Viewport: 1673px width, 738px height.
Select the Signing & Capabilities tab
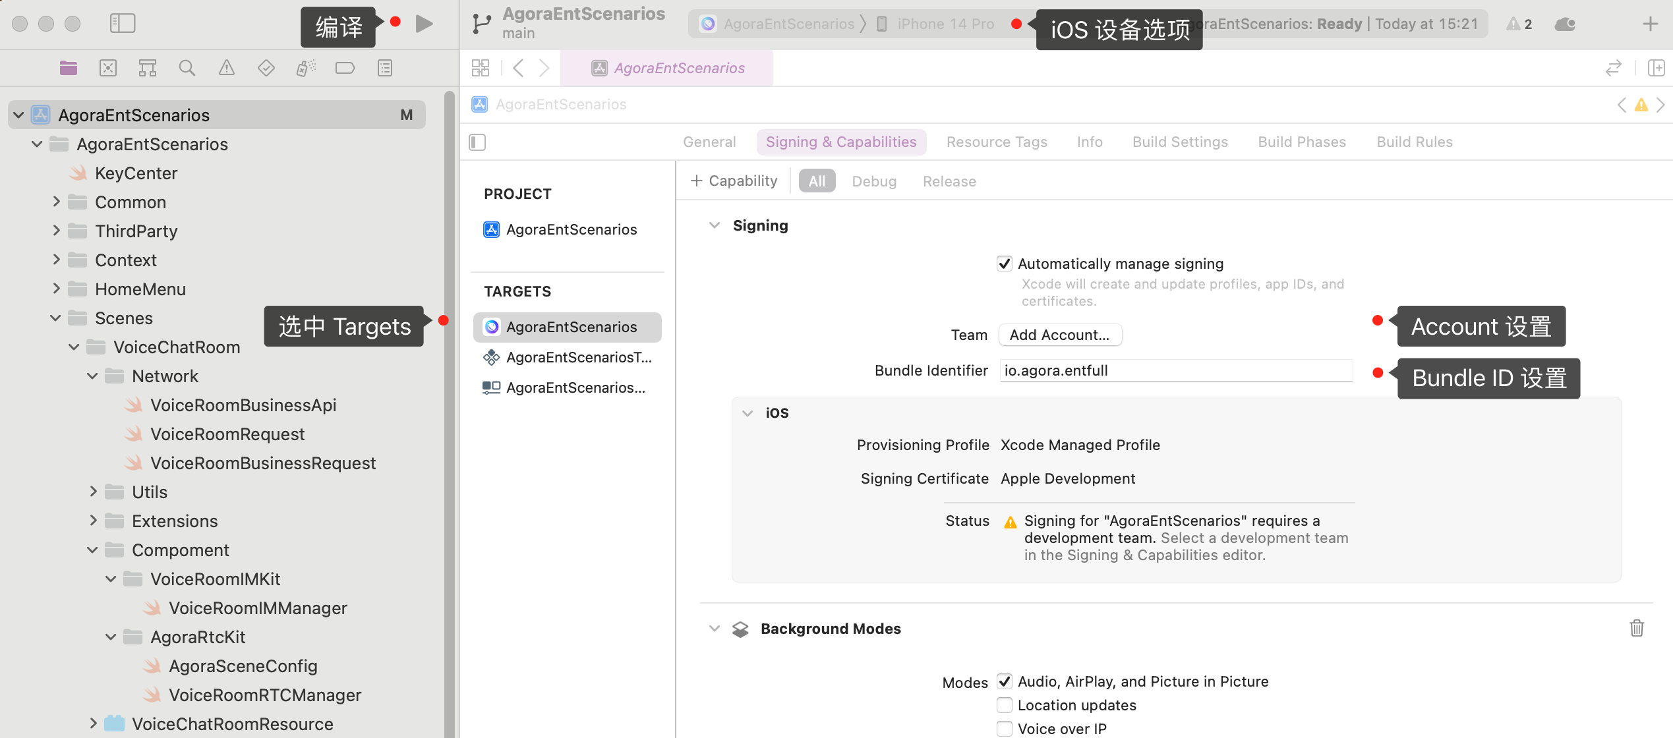841,142
